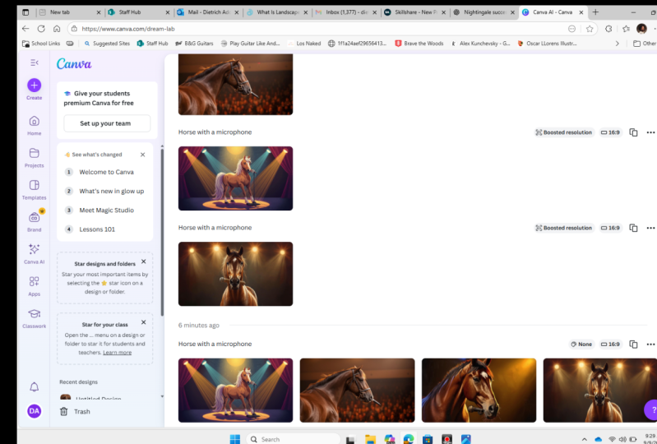
Task: Open DA account avatar menu
Action: coord(35,411)
